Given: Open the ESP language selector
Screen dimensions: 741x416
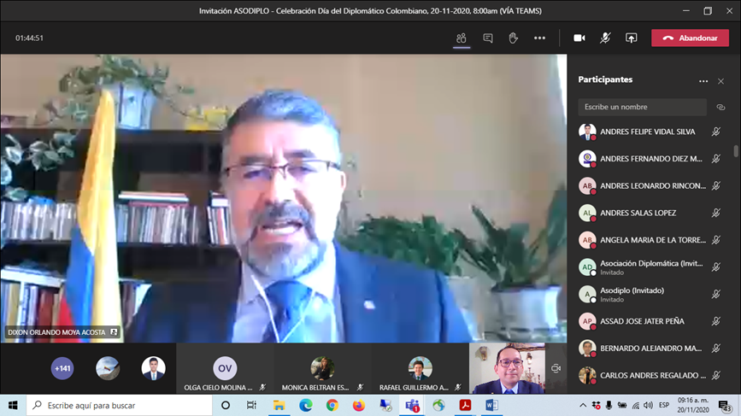Looking at the screenshot, I should click(x=664, y=406).
